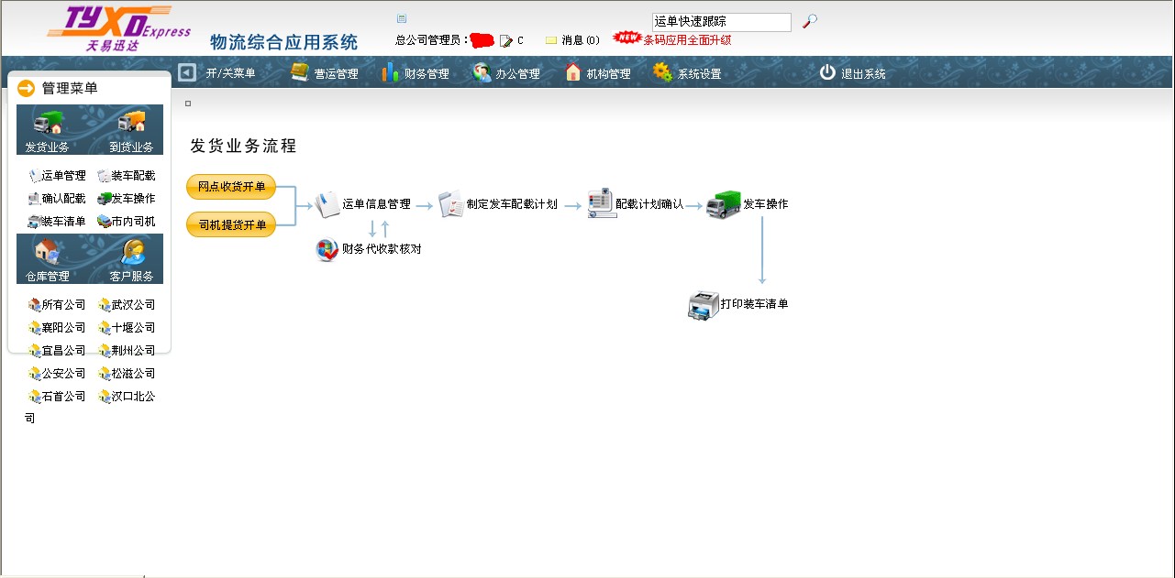Open 系统设置 system settings
Image resolution: width=1175 pixels, height=578 pixels.
coord(687,73)
